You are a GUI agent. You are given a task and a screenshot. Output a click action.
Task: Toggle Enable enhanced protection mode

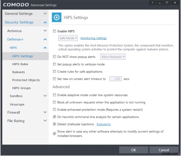coord(55,109)
